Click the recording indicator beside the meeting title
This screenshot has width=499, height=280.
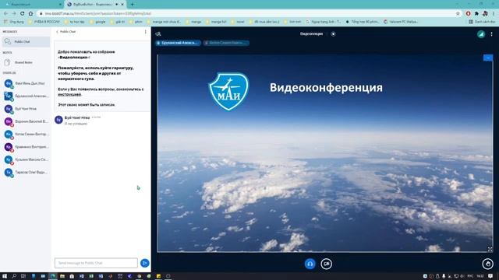(333, 34)
